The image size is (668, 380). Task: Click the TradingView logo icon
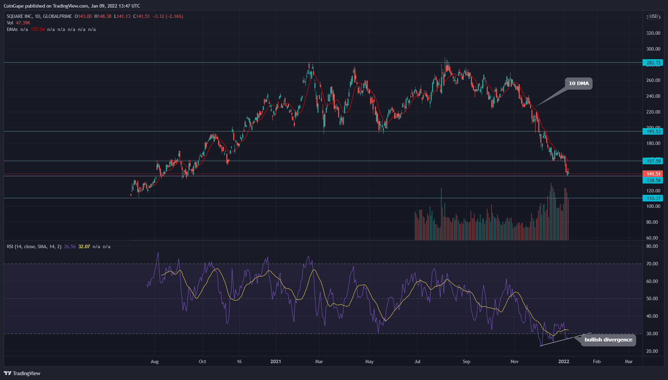7,373
